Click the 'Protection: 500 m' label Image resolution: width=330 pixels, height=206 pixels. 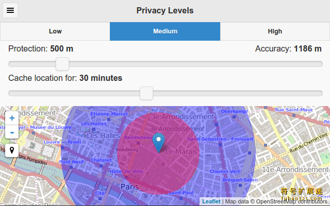click(41, 49)
